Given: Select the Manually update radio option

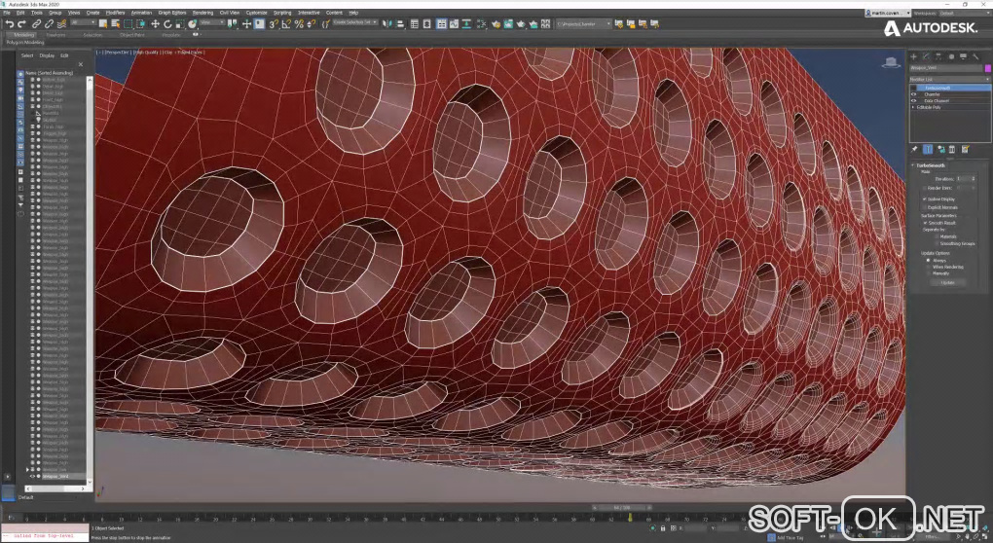Looking at the screenshot, I should tap(929, 273).
